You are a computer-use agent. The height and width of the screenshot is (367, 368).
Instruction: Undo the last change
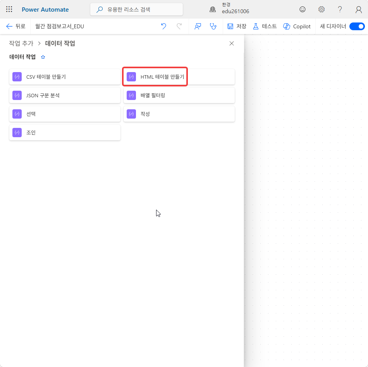tap(163, 26)
